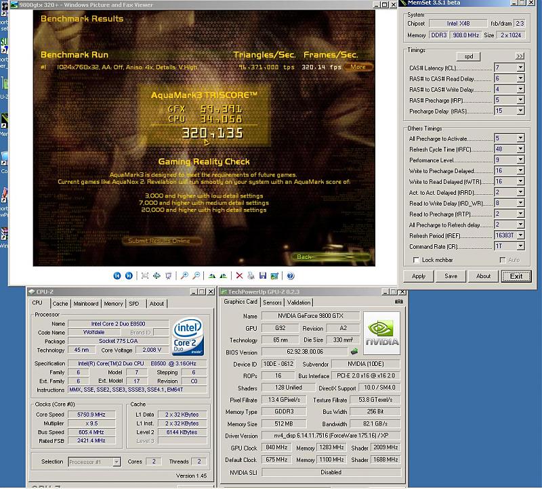Click the GPU Clock 840 MHz value
Image resolution: width=542 pixels, height=489 pixels.
[x=276, y=447]
